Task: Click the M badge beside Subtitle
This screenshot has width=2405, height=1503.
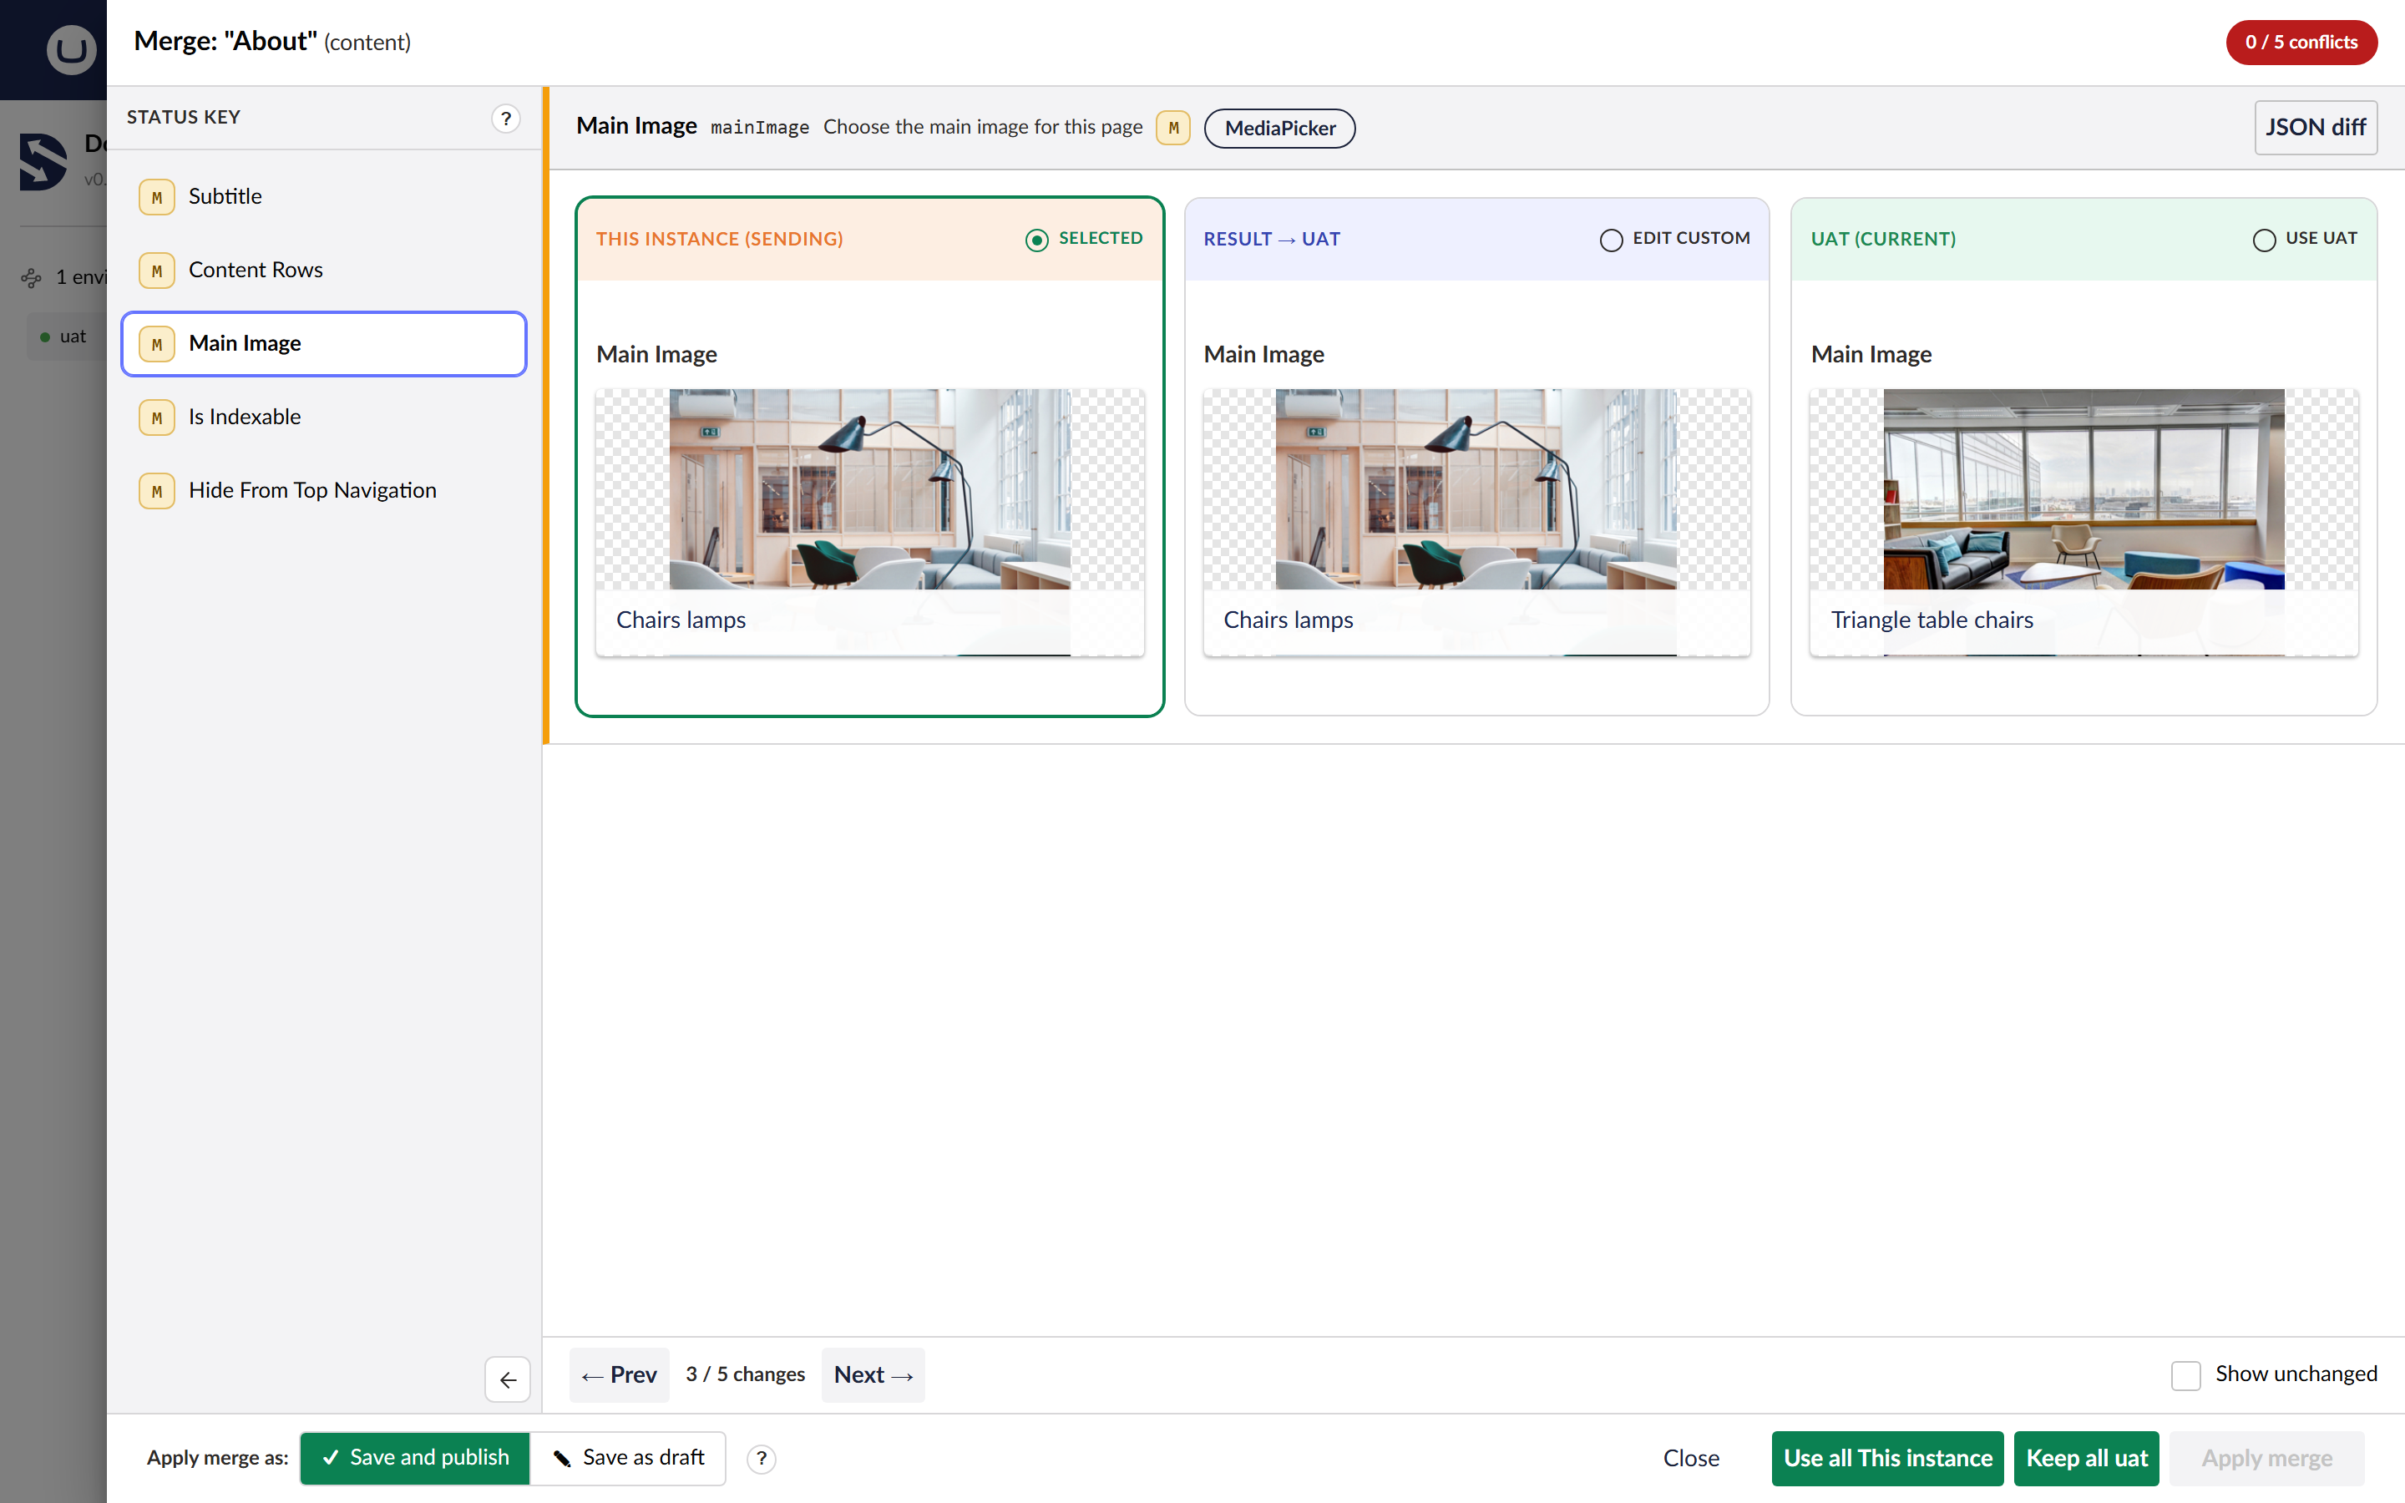Action: tap(157, 197)
